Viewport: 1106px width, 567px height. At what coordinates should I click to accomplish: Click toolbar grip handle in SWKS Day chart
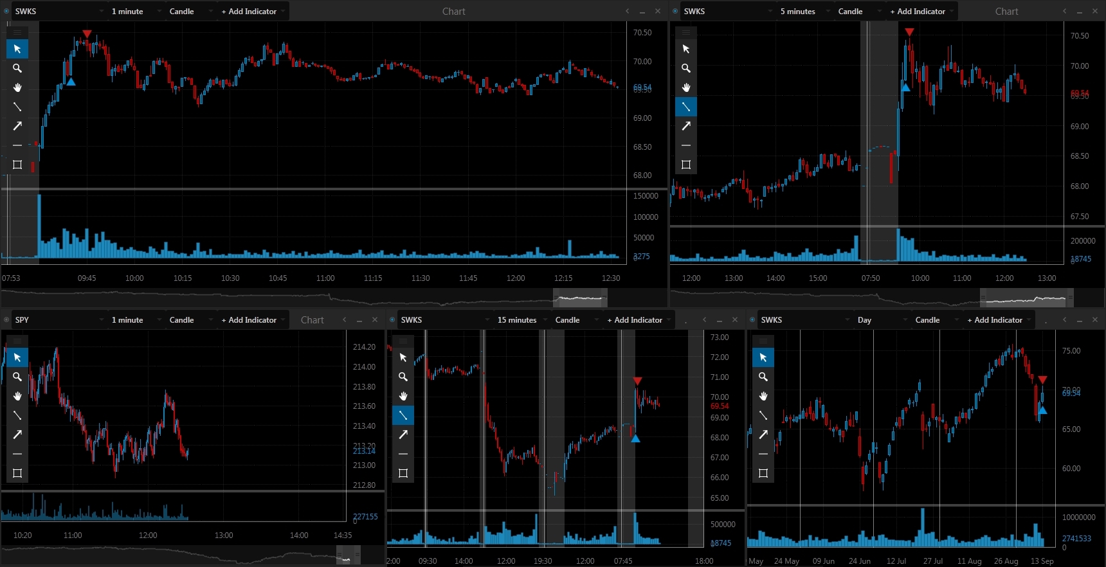pos(763,340)
